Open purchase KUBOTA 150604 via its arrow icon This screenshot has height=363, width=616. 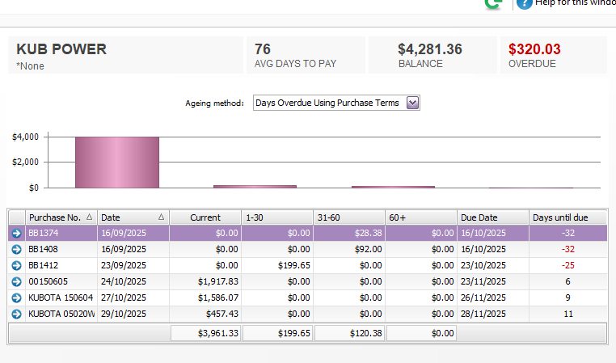pyautogui.click(x=16, y=298)
